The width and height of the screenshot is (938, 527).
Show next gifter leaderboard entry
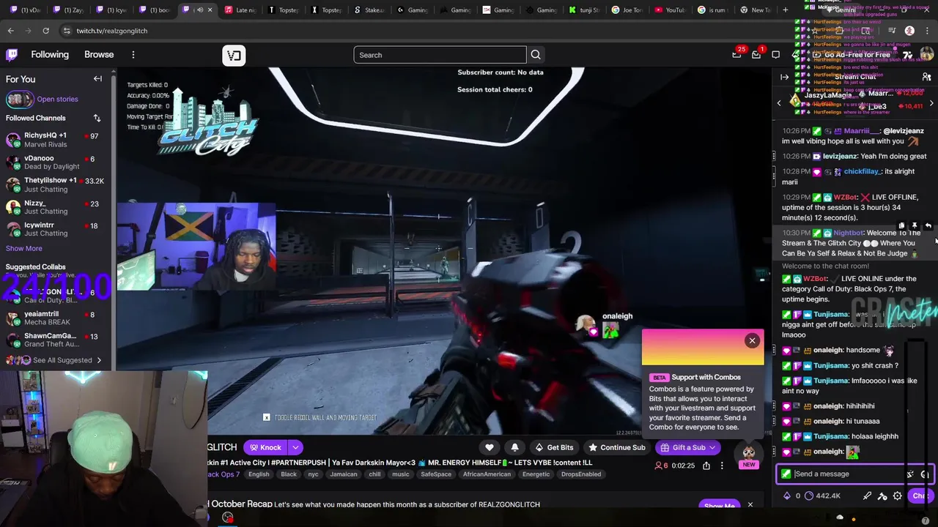(931, 103)
